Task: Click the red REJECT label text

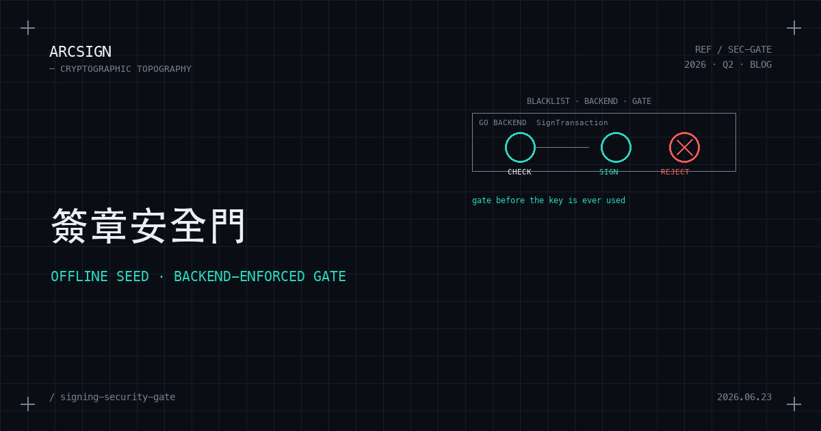Action: pyautogui.click(x=675, y=172)
